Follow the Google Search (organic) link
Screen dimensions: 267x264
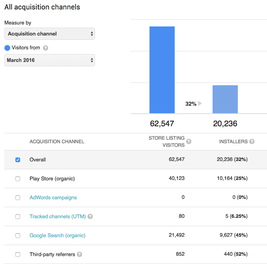[x=58, y=236]
